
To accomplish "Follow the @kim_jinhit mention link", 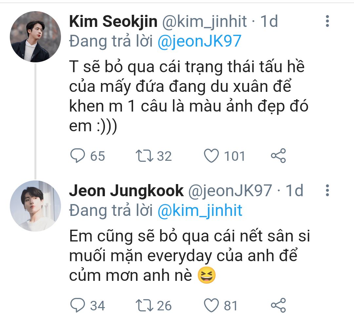I will (x=200, y=210).
